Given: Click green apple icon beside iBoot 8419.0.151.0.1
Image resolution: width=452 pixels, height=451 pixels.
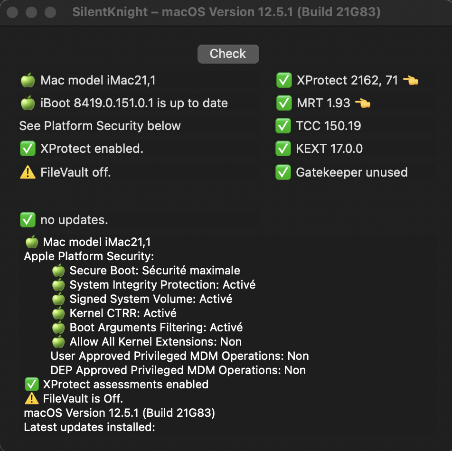Looking at the screenshot, I should tap(28, 103).
